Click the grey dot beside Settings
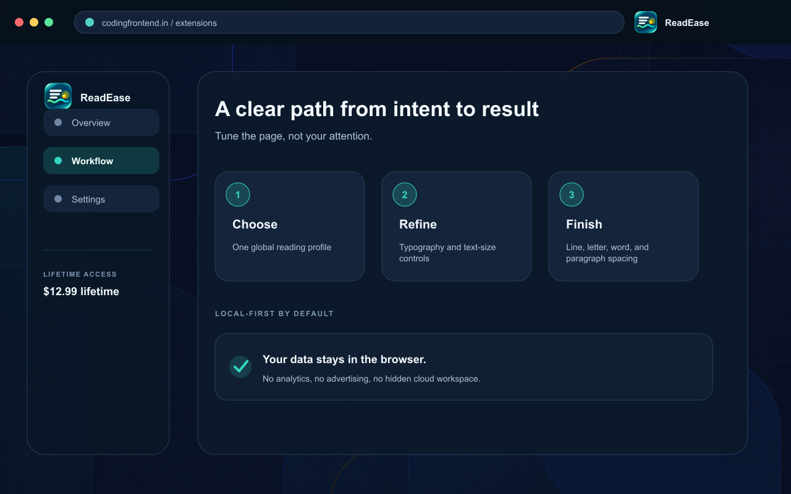 (x=58, y=199)
